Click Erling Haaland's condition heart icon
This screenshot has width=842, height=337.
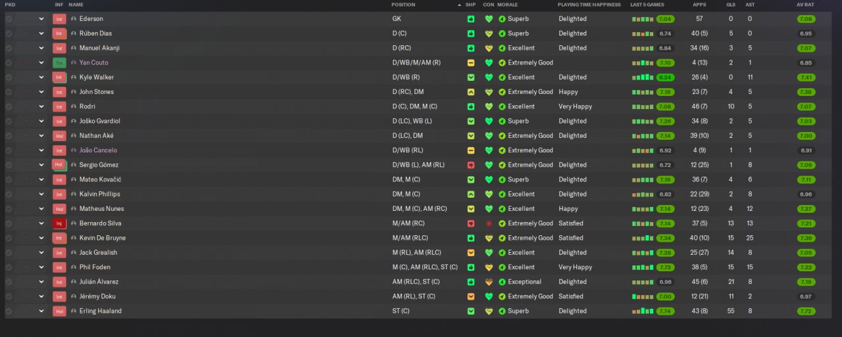[x=489, y=311]
